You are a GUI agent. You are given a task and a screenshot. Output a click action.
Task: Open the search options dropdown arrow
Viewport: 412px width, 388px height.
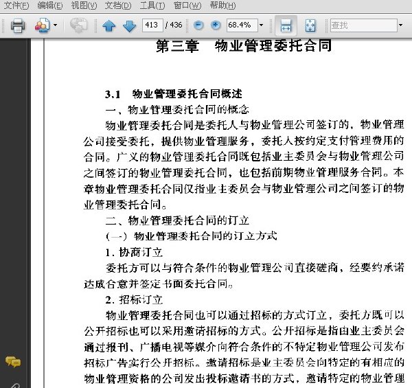(x=401, y=25)
